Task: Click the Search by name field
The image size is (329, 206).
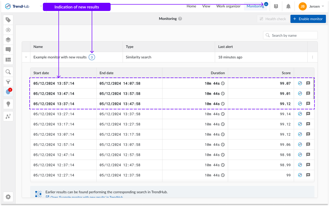Action: point(290,35)
